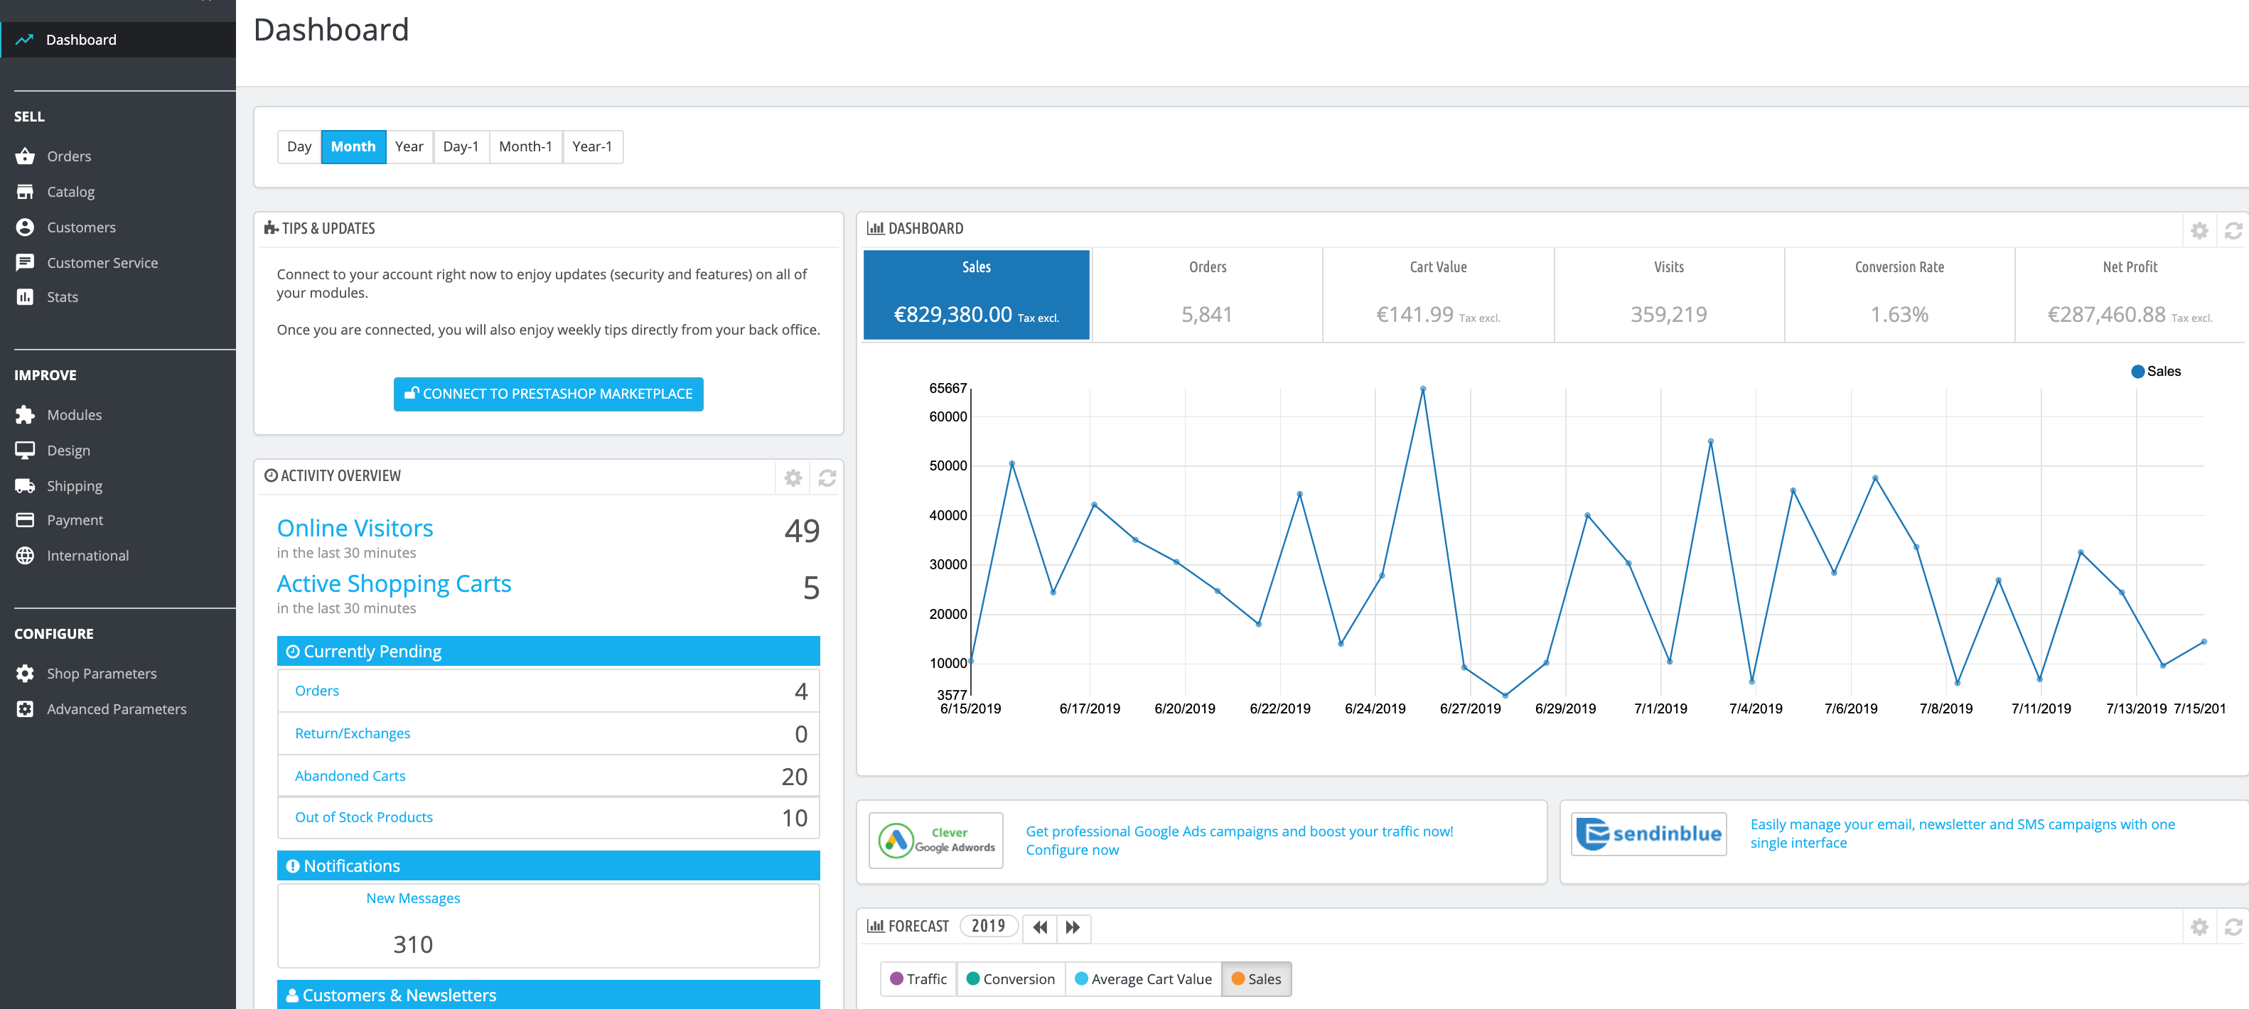Click the Stats bar chart icon

click(26, 297)
